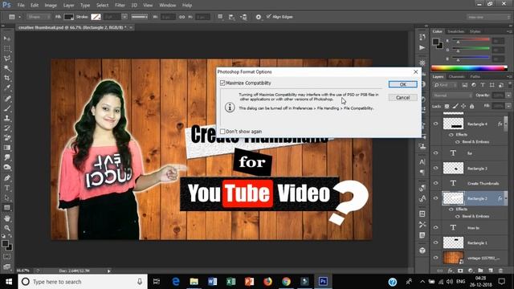Select the Move tool in the toolbox
This screenshot has width=514, height=289.
(x=7, y=39)
